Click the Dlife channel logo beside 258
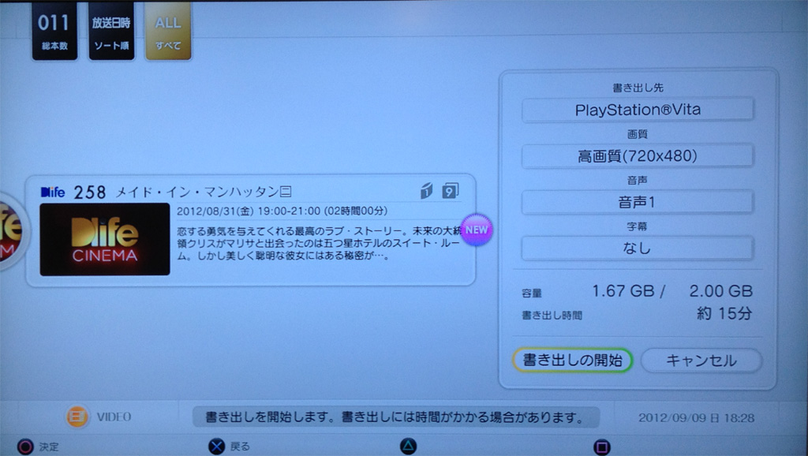Viewport: 808px width, 456px height. coord(53,192)
